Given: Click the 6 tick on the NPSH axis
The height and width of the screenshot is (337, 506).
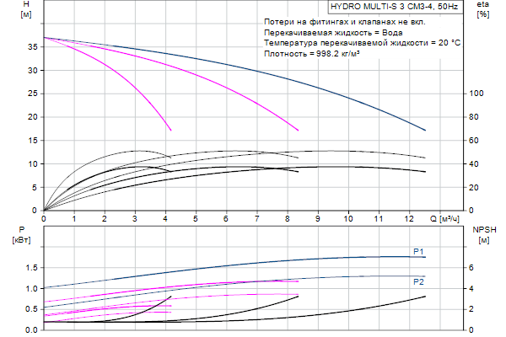Looking at the screenshot, I should (472, 267).
